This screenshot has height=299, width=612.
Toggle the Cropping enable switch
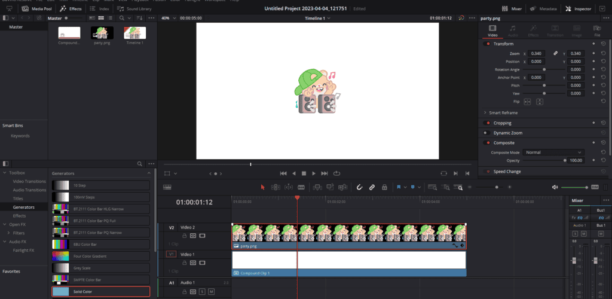click(x=486, y=123)
